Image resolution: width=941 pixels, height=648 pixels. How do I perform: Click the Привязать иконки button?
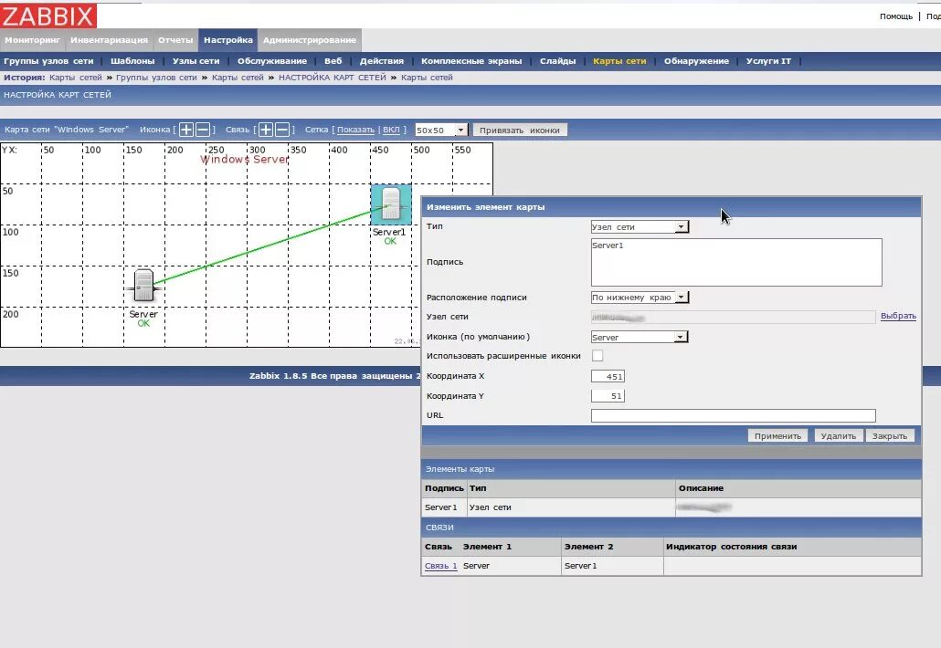click(520, 131)
